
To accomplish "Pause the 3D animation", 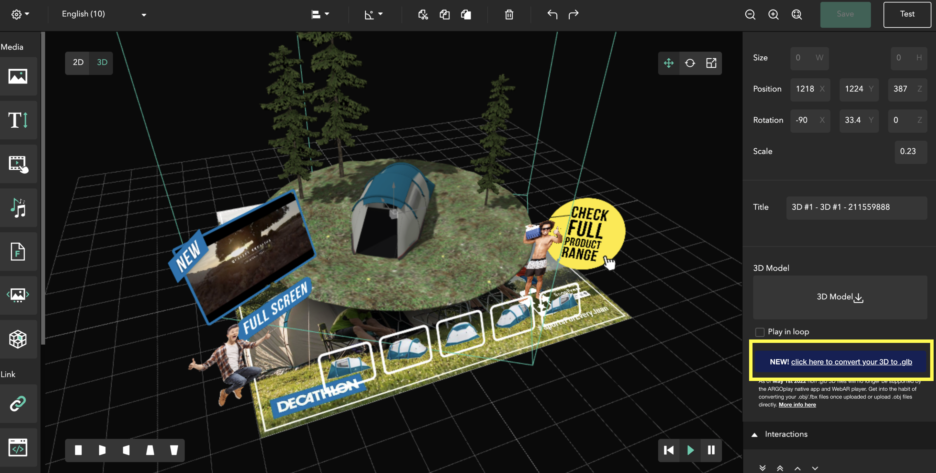I will (711, 450).
